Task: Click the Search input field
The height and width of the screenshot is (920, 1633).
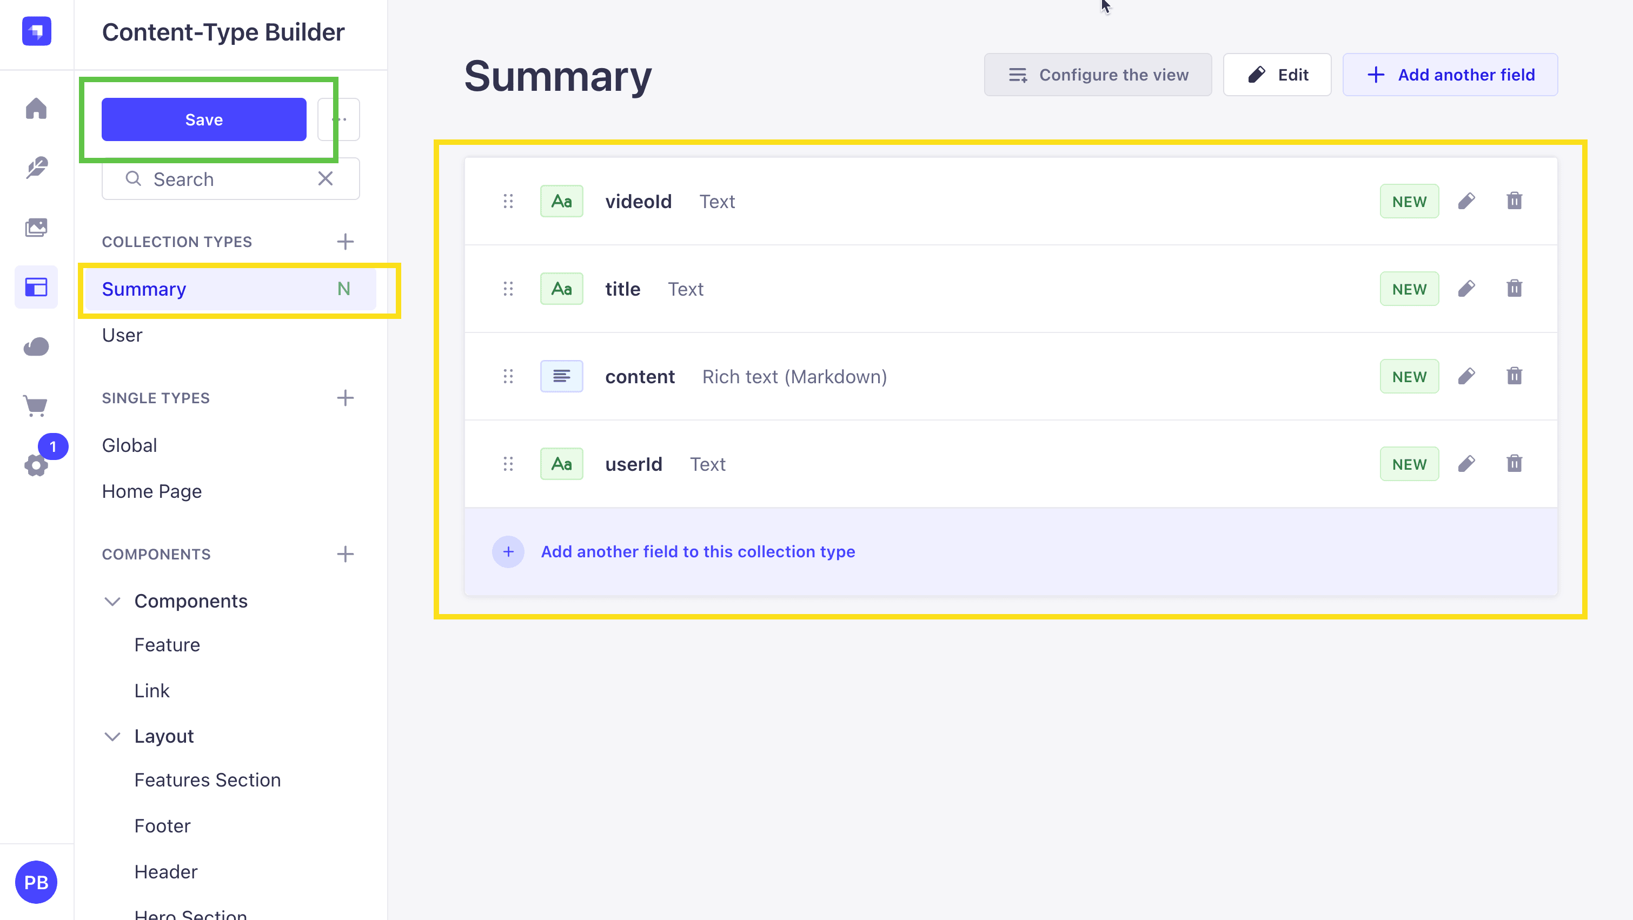Action: [231, 179]
